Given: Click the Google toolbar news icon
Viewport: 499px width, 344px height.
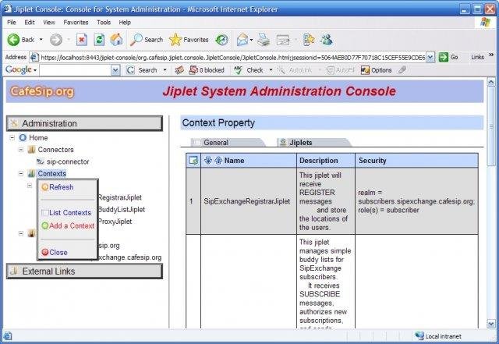Looking at the screenshot, I should (x=179, y=70).
